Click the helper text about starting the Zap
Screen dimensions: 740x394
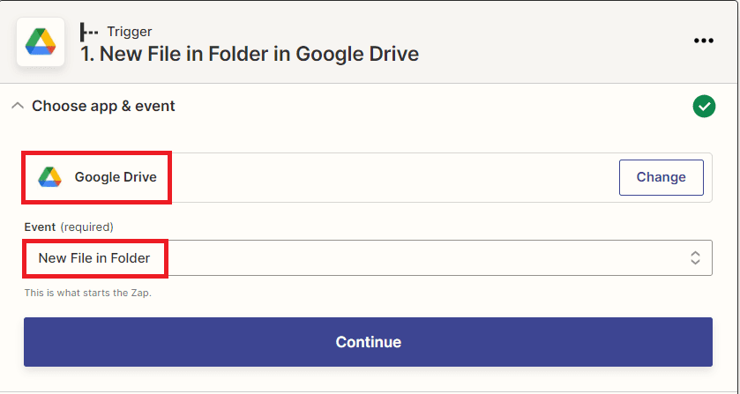pyautogui.click(x=87, y=292)
